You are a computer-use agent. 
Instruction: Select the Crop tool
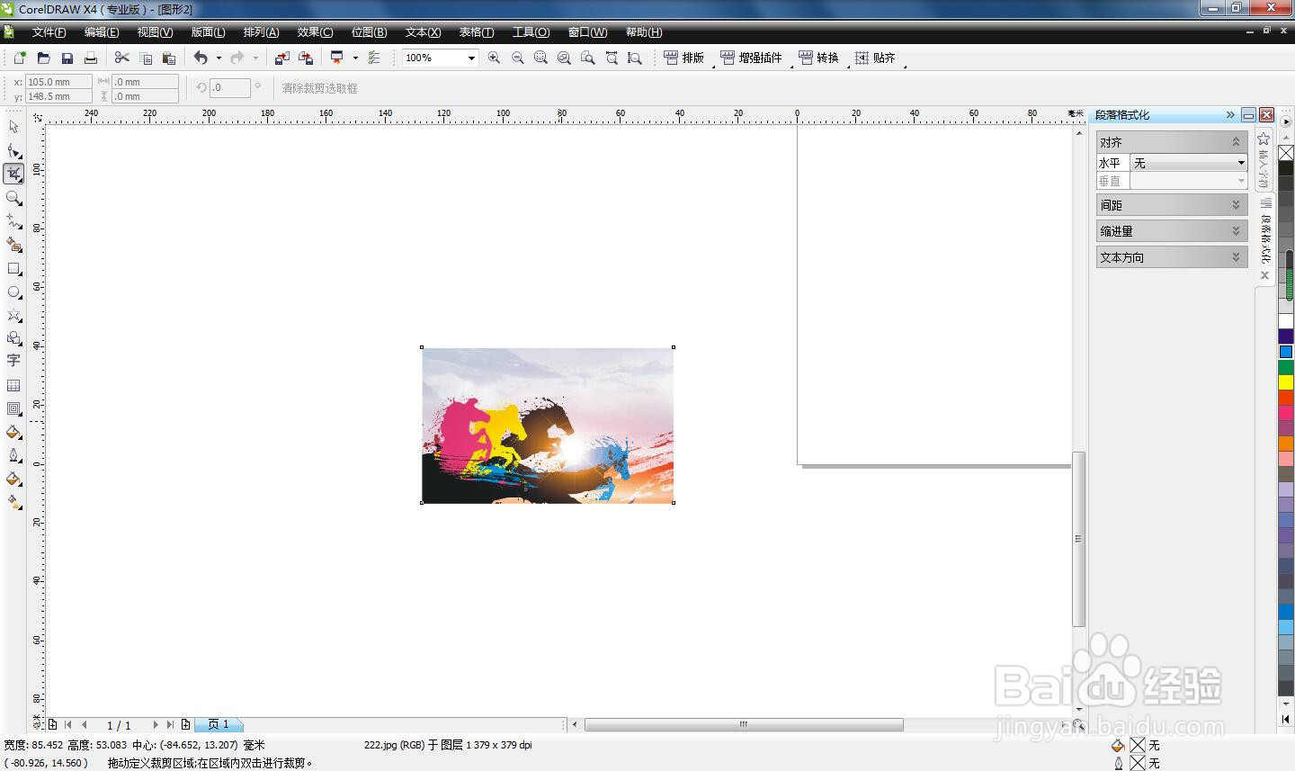[x=13, y=174]
